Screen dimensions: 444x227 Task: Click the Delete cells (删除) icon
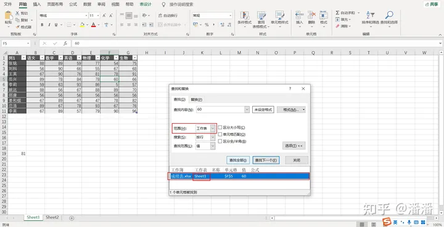[x=311, y=15]
